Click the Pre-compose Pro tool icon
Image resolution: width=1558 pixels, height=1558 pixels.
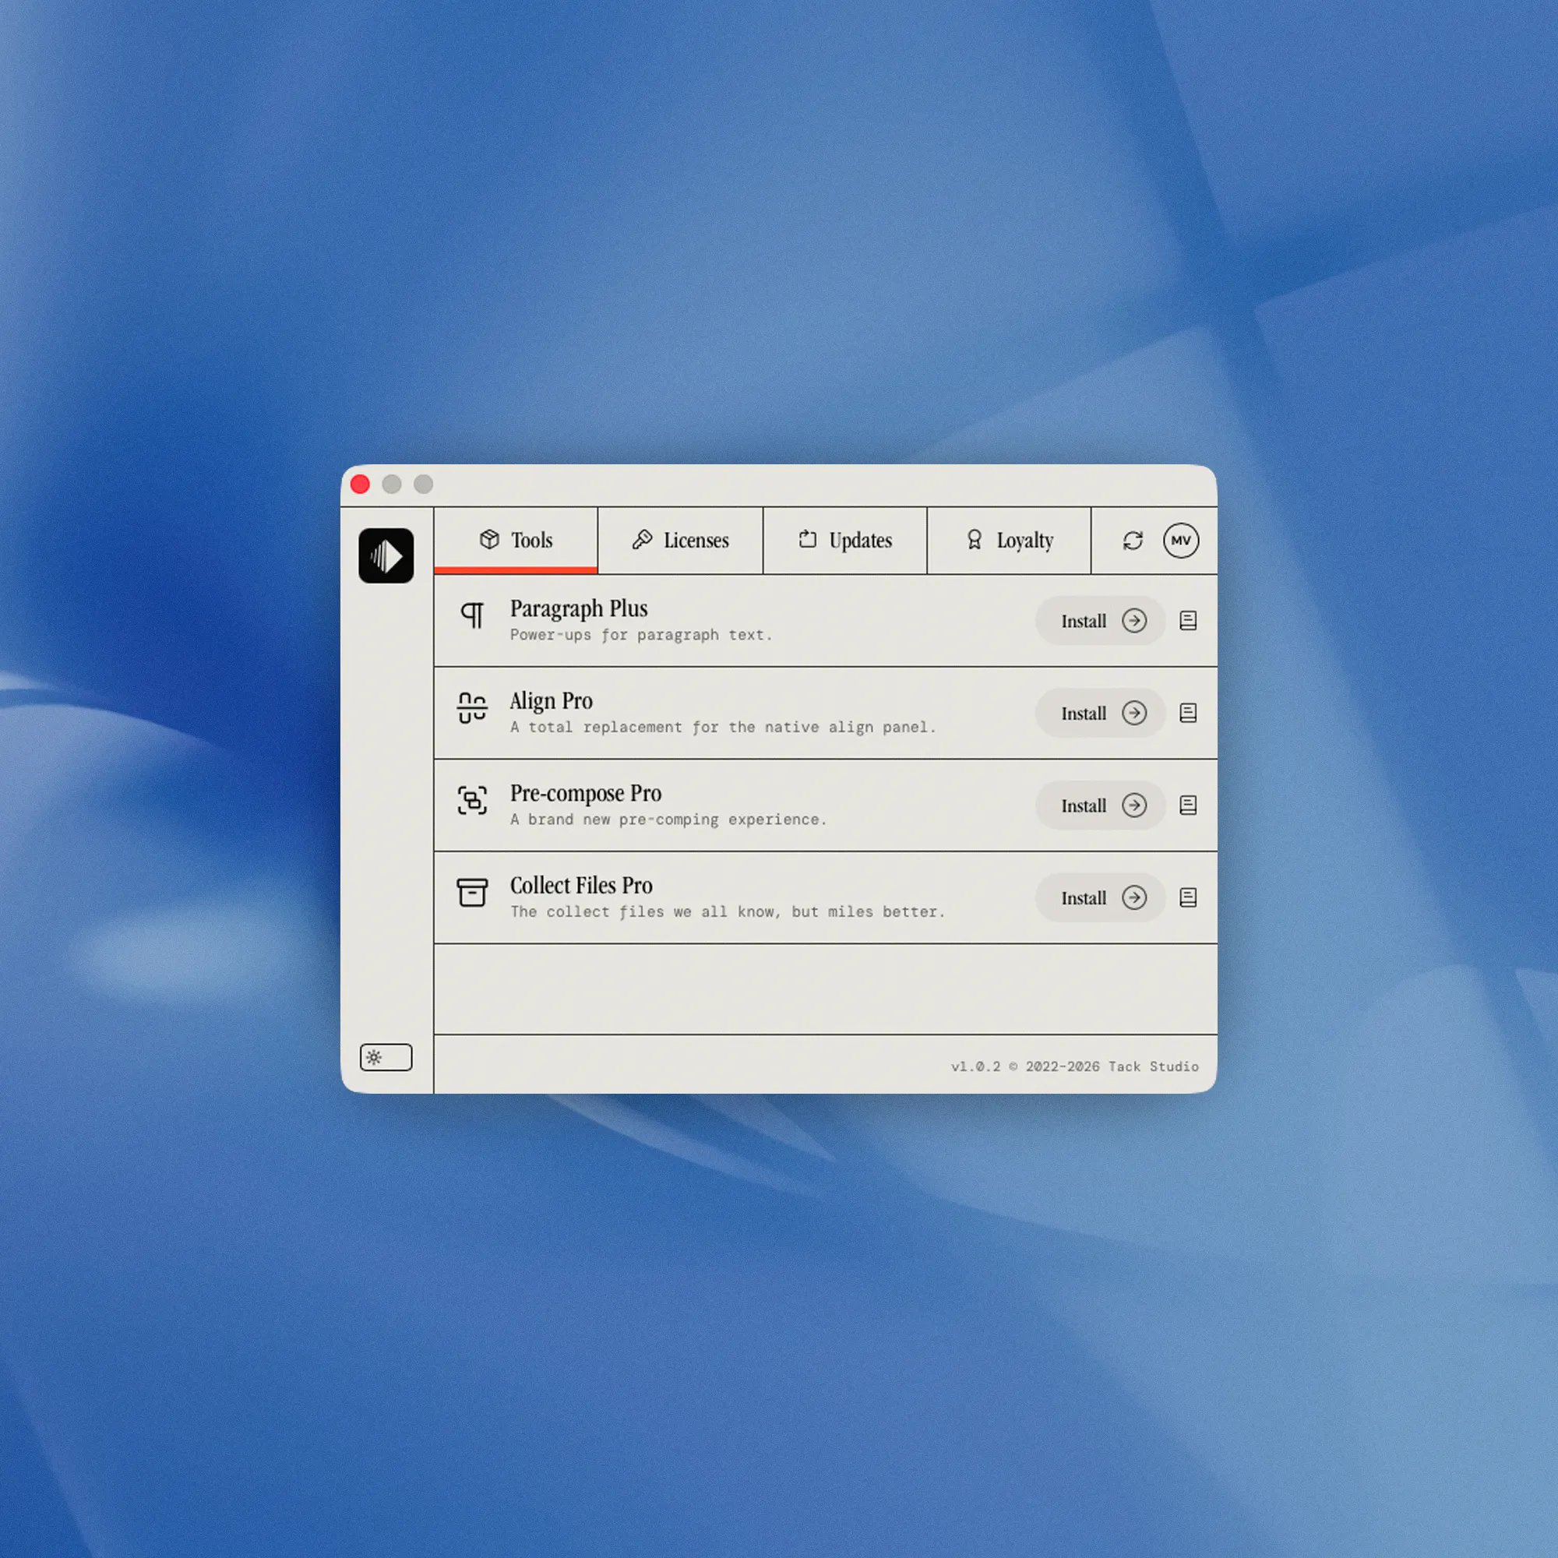(473, 801)
